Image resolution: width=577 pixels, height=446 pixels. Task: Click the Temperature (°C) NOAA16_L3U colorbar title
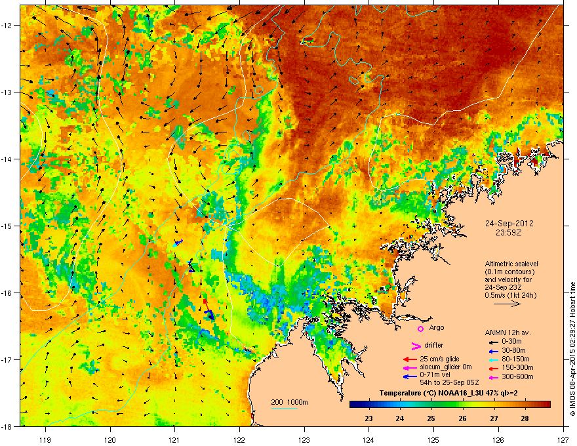[x=448, y=394]
